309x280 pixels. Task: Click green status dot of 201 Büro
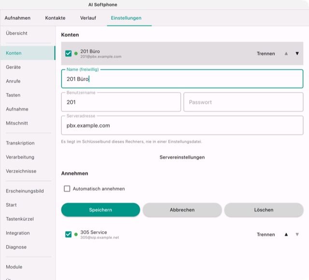[x=76, y=53]
